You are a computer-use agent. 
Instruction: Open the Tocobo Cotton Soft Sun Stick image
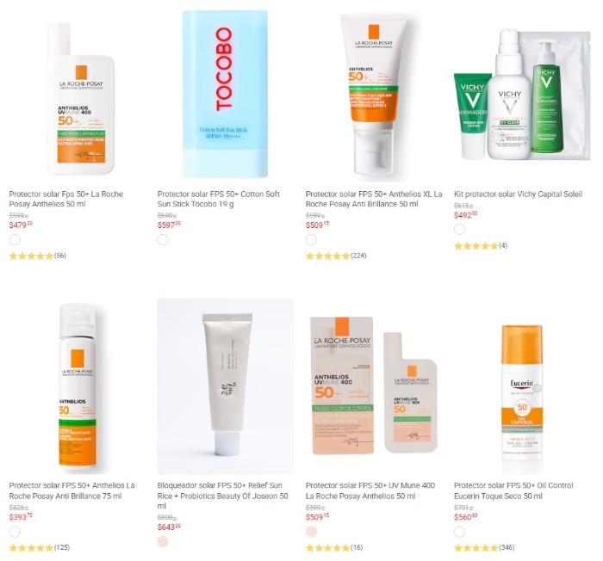[226, 95]
